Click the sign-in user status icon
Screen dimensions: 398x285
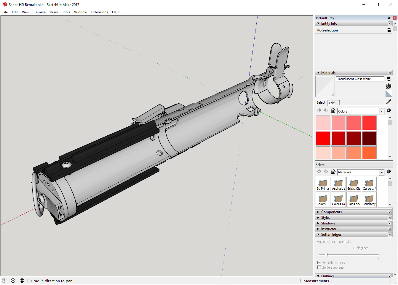22,281
